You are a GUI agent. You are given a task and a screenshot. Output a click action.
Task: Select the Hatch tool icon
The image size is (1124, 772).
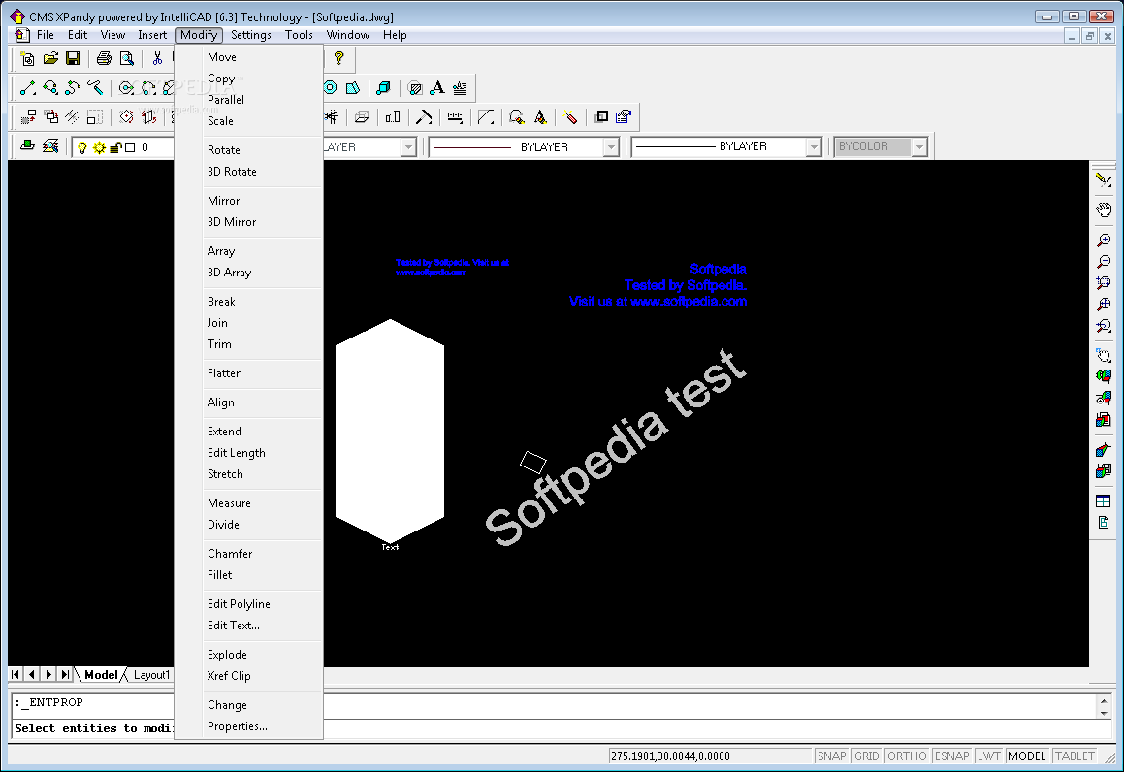click(x=415, y=88)
